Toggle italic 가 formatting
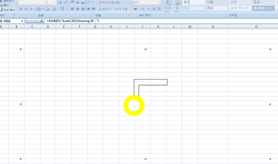The image size is (278, 164). coord(26,9)
